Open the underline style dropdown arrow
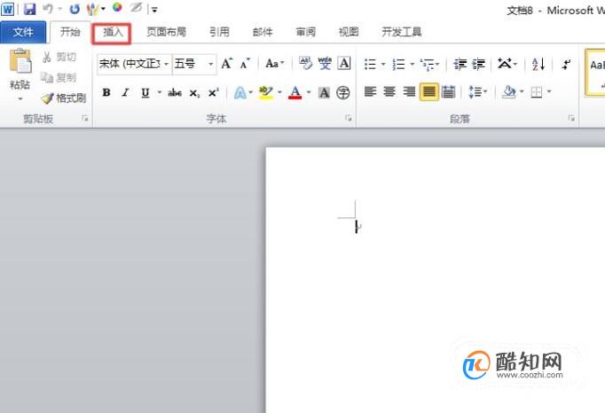 point(160,92)
